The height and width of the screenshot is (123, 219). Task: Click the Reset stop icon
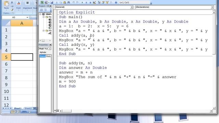tap(90, 2)
